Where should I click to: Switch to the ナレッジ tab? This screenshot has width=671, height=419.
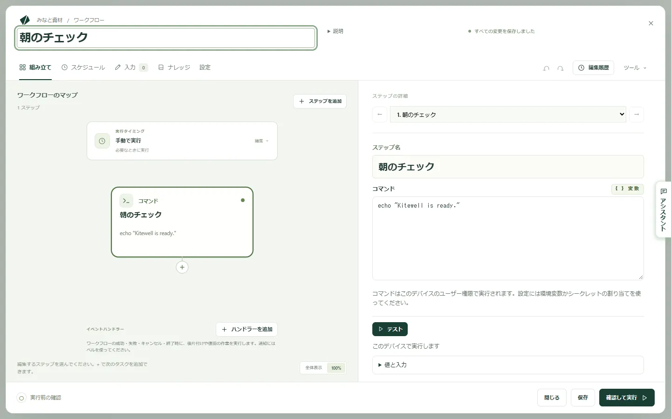pyautogui.click(x=174, y=68)
